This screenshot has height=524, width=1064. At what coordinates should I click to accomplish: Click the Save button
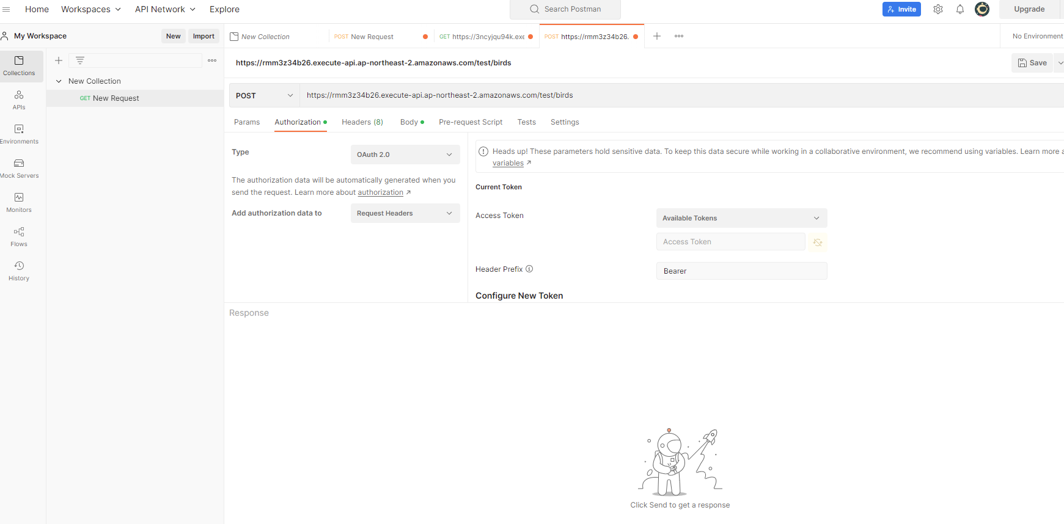pos(1032,63)
